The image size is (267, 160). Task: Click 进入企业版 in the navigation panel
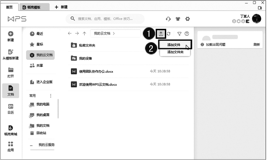click(44, 82)
